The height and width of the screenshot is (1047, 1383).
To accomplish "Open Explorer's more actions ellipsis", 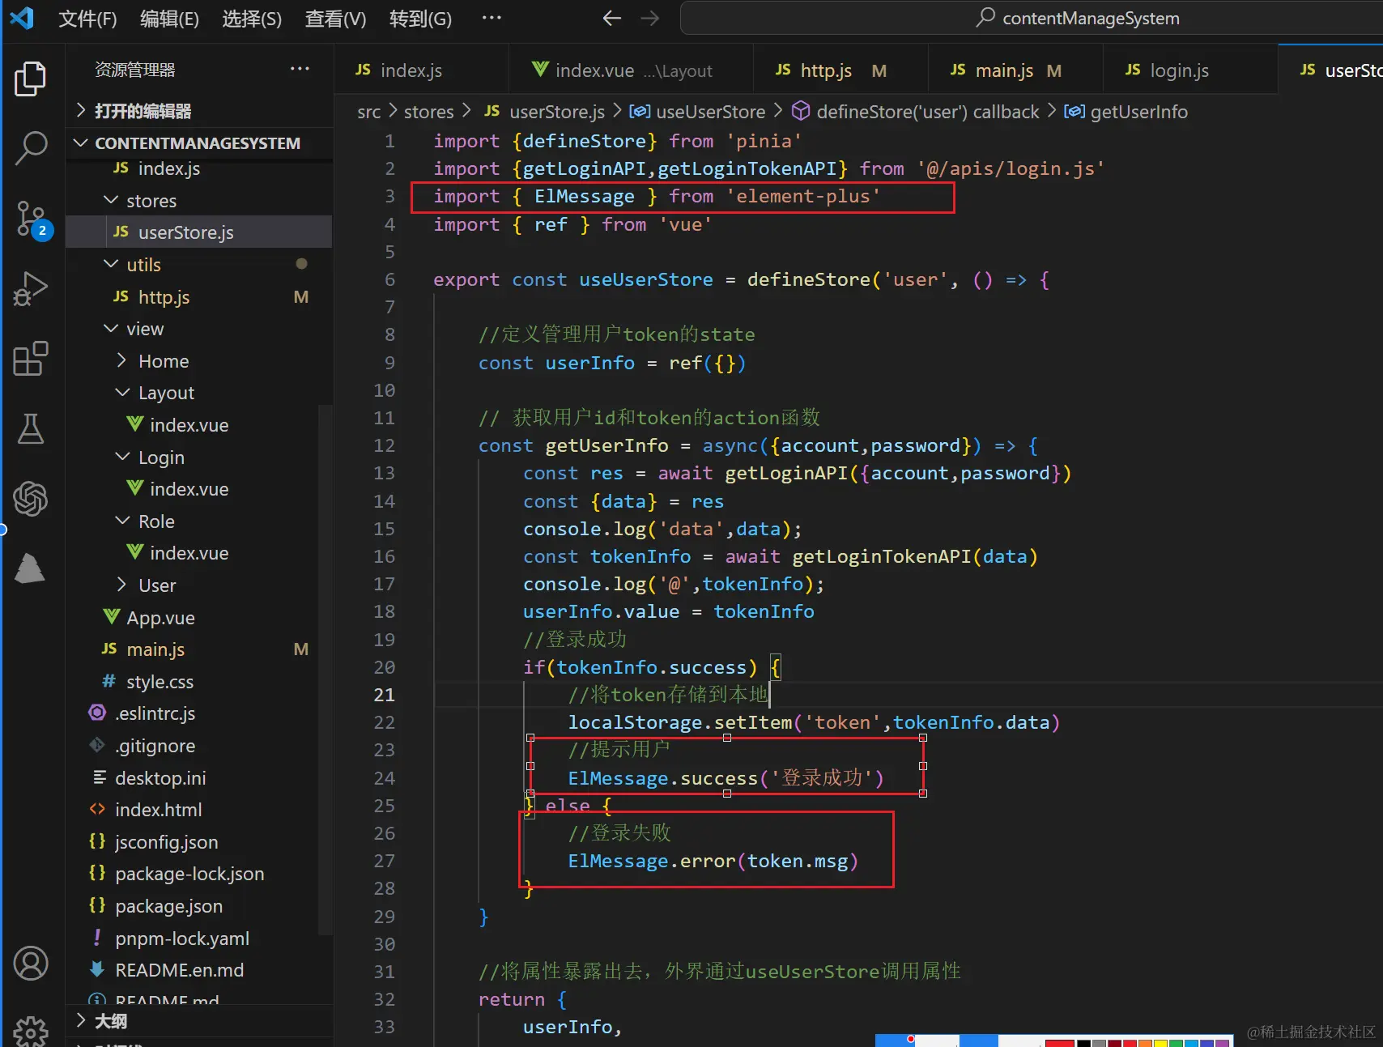I will [x=300, y=69].
